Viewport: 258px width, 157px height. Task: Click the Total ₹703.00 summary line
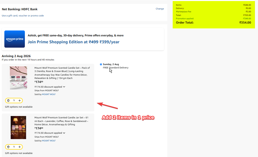point(213,15)
